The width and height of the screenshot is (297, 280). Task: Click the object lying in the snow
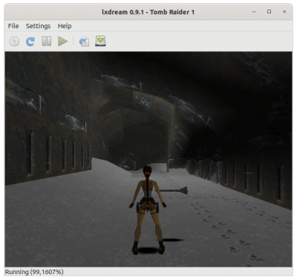tap(173, 190)
